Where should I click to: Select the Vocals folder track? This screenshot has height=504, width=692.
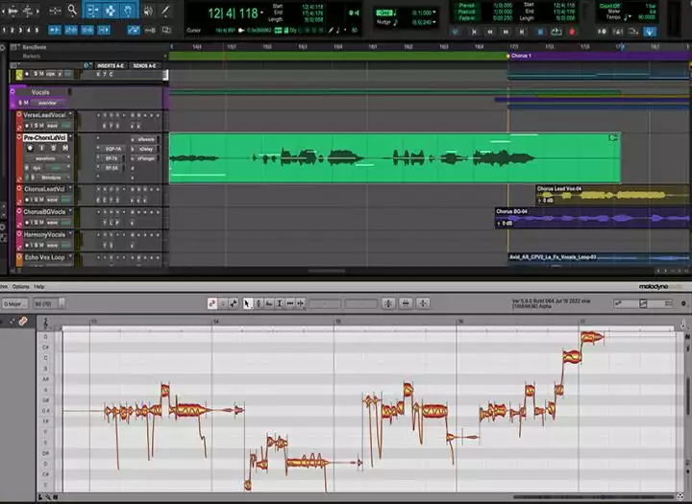pyautogui.click(x=40, y=92)
